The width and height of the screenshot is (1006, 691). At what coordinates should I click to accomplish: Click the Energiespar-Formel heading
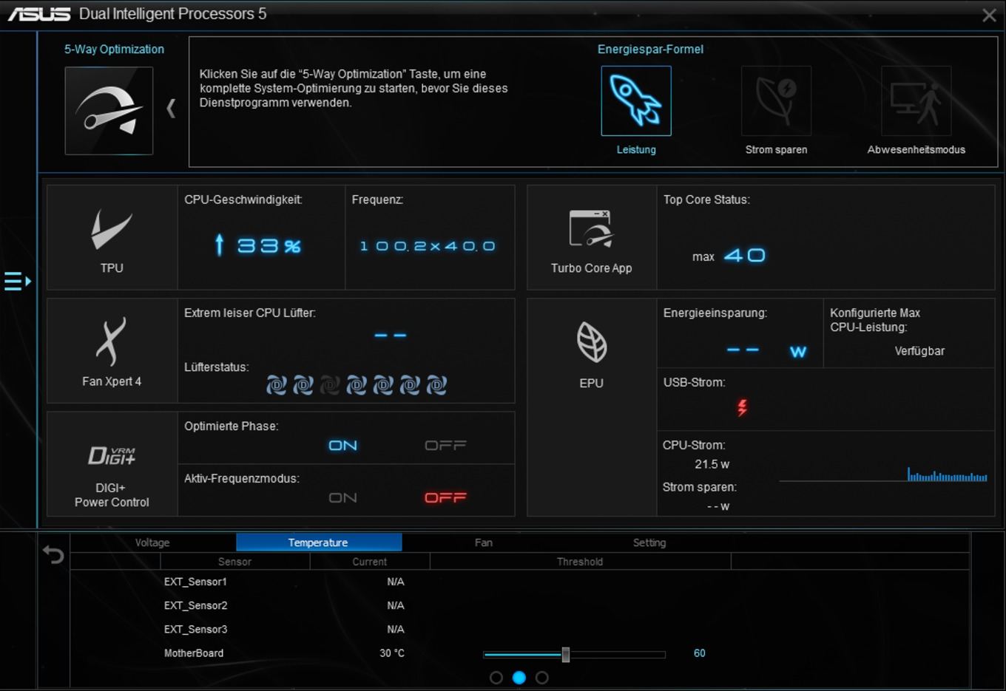click(x=650, y=50)
